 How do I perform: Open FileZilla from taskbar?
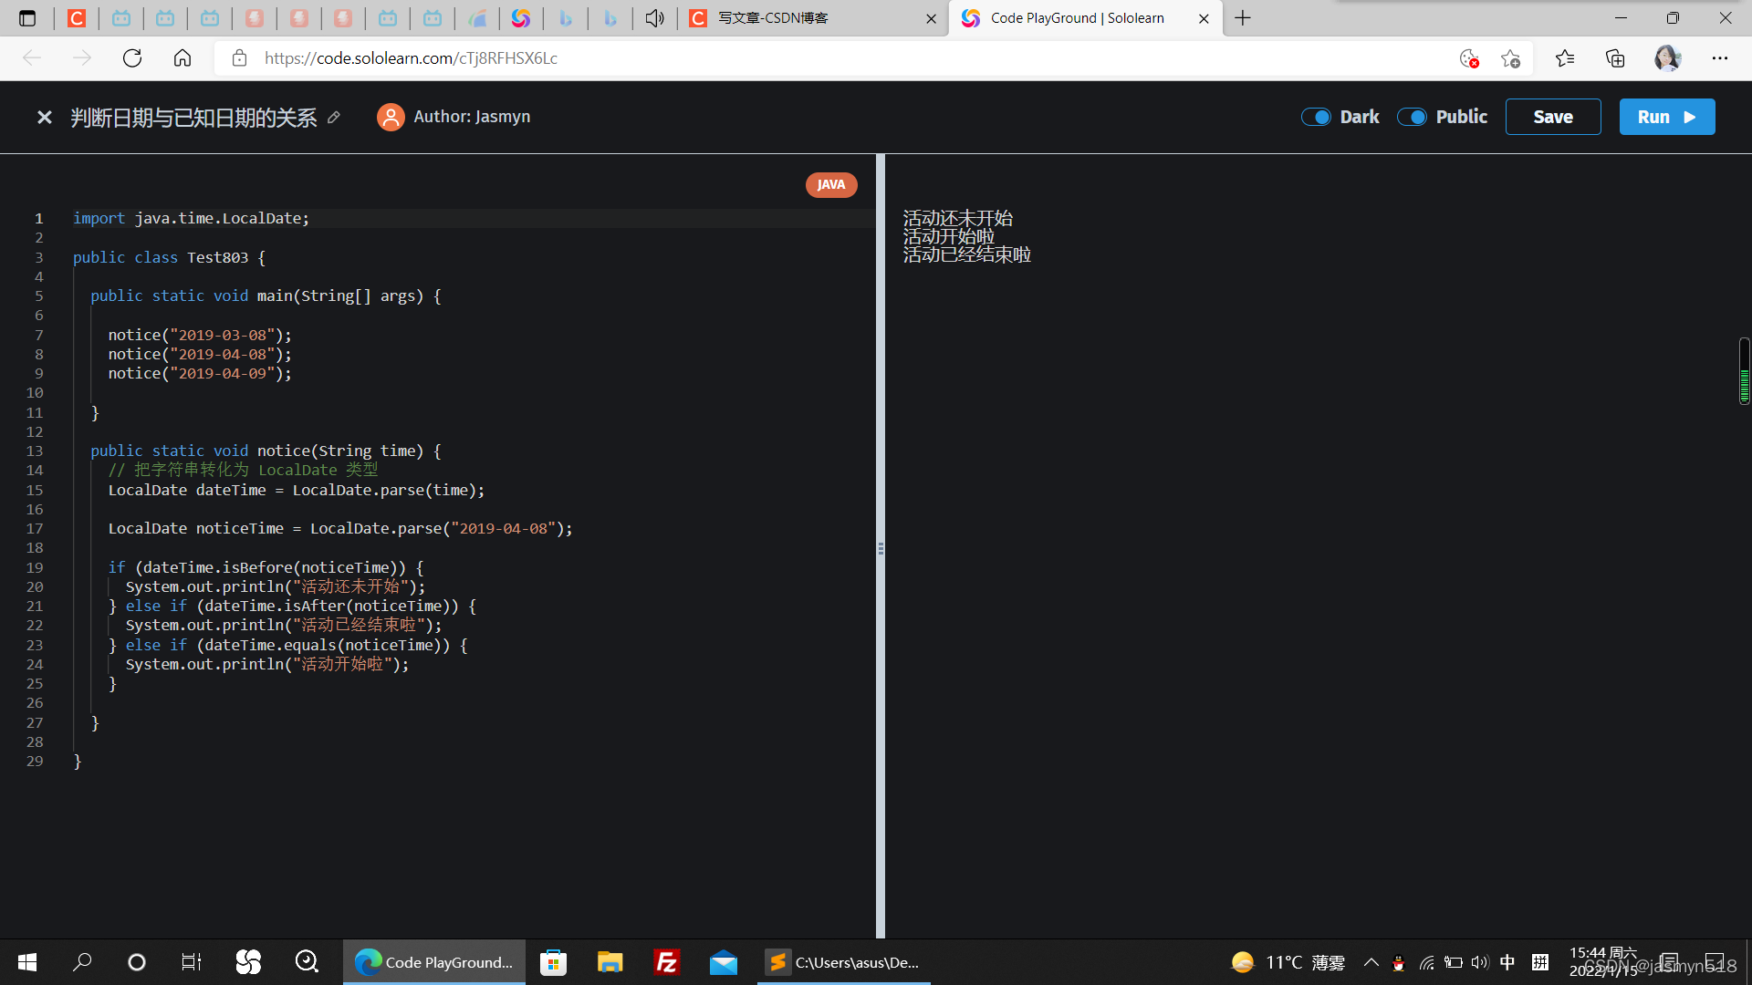coord(667,962)
